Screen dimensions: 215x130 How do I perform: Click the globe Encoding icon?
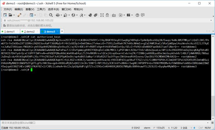click(73, 15)
